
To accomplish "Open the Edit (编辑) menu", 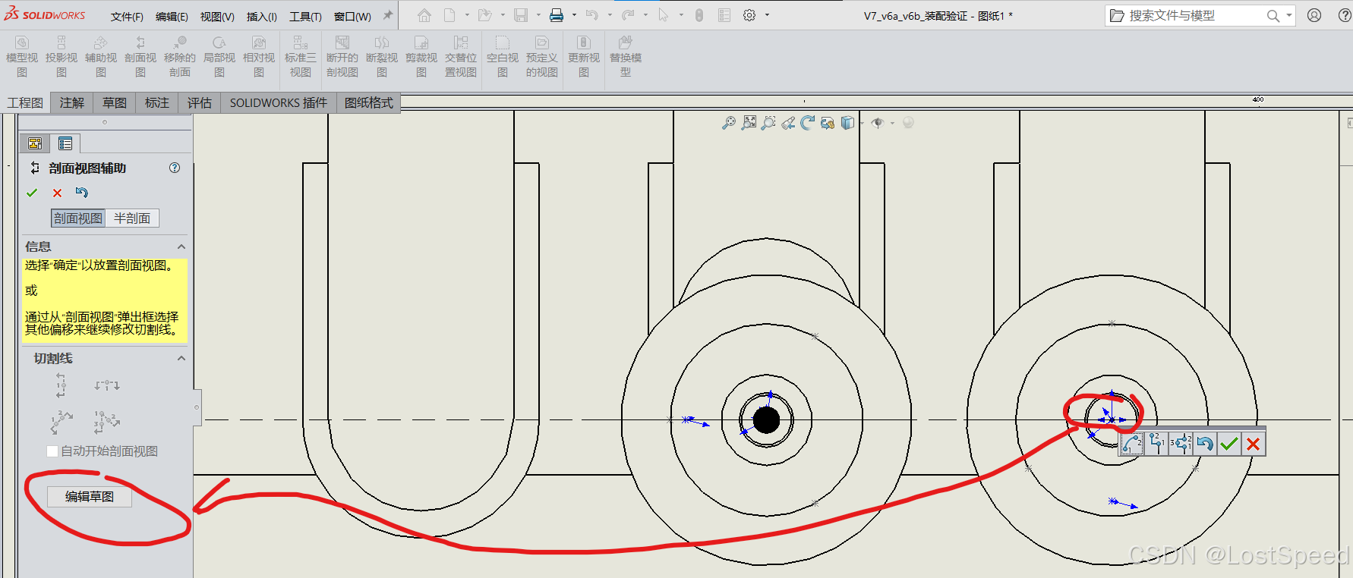I will [x=172, y=16].
